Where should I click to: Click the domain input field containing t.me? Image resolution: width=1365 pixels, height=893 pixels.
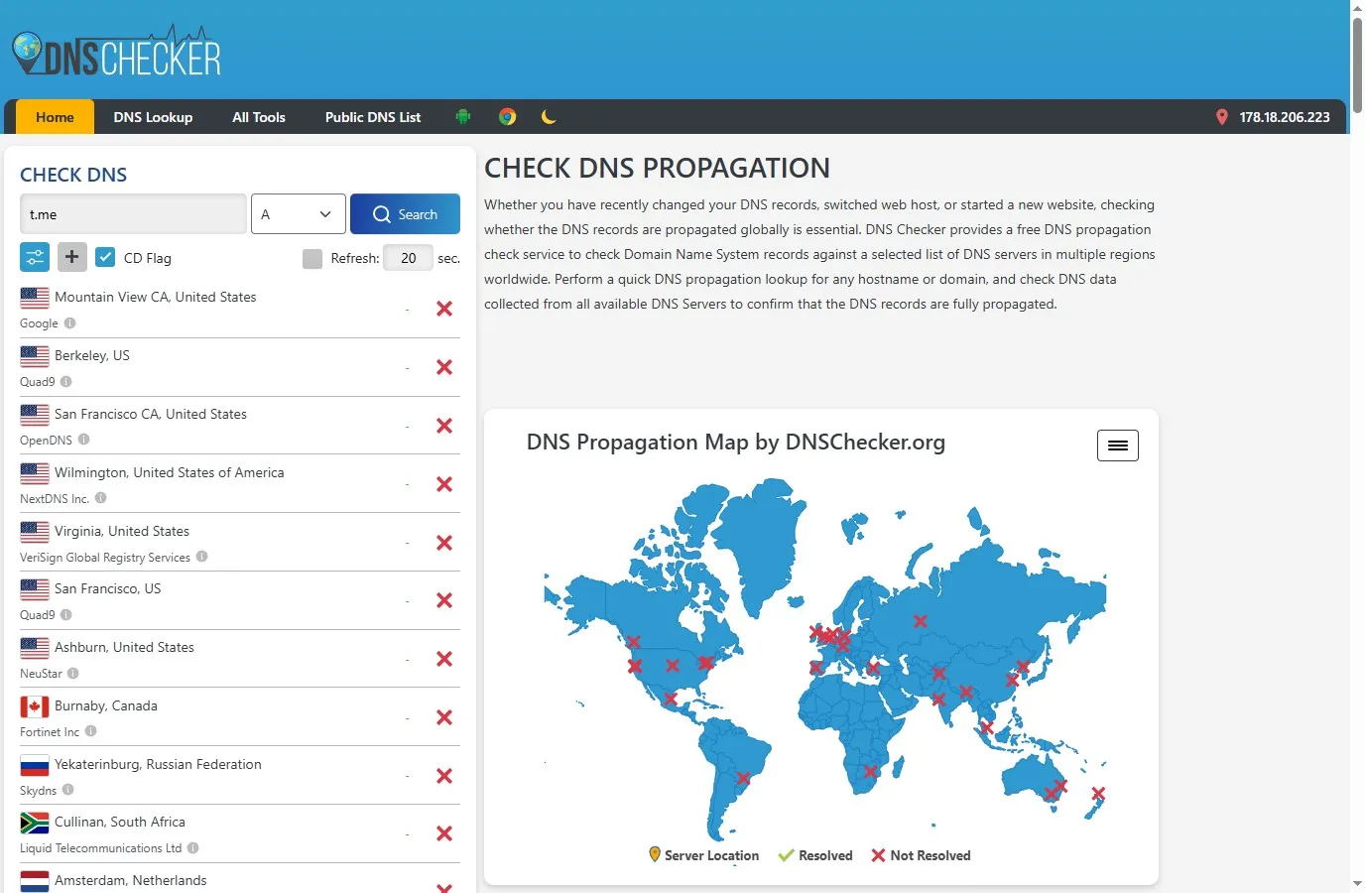tap(133, 214)
